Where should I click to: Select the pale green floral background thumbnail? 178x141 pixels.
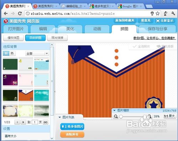(x=26, y=111)
